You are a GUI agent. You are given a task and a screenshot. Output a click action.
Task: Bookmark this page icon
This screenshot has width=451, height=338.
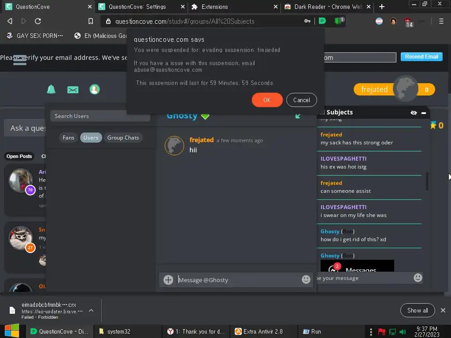coord(91,21)
